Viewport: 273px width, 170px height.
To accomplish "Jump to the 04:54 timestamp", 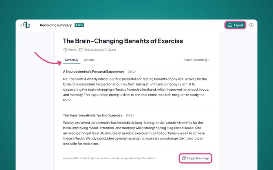I will [130, 116].
